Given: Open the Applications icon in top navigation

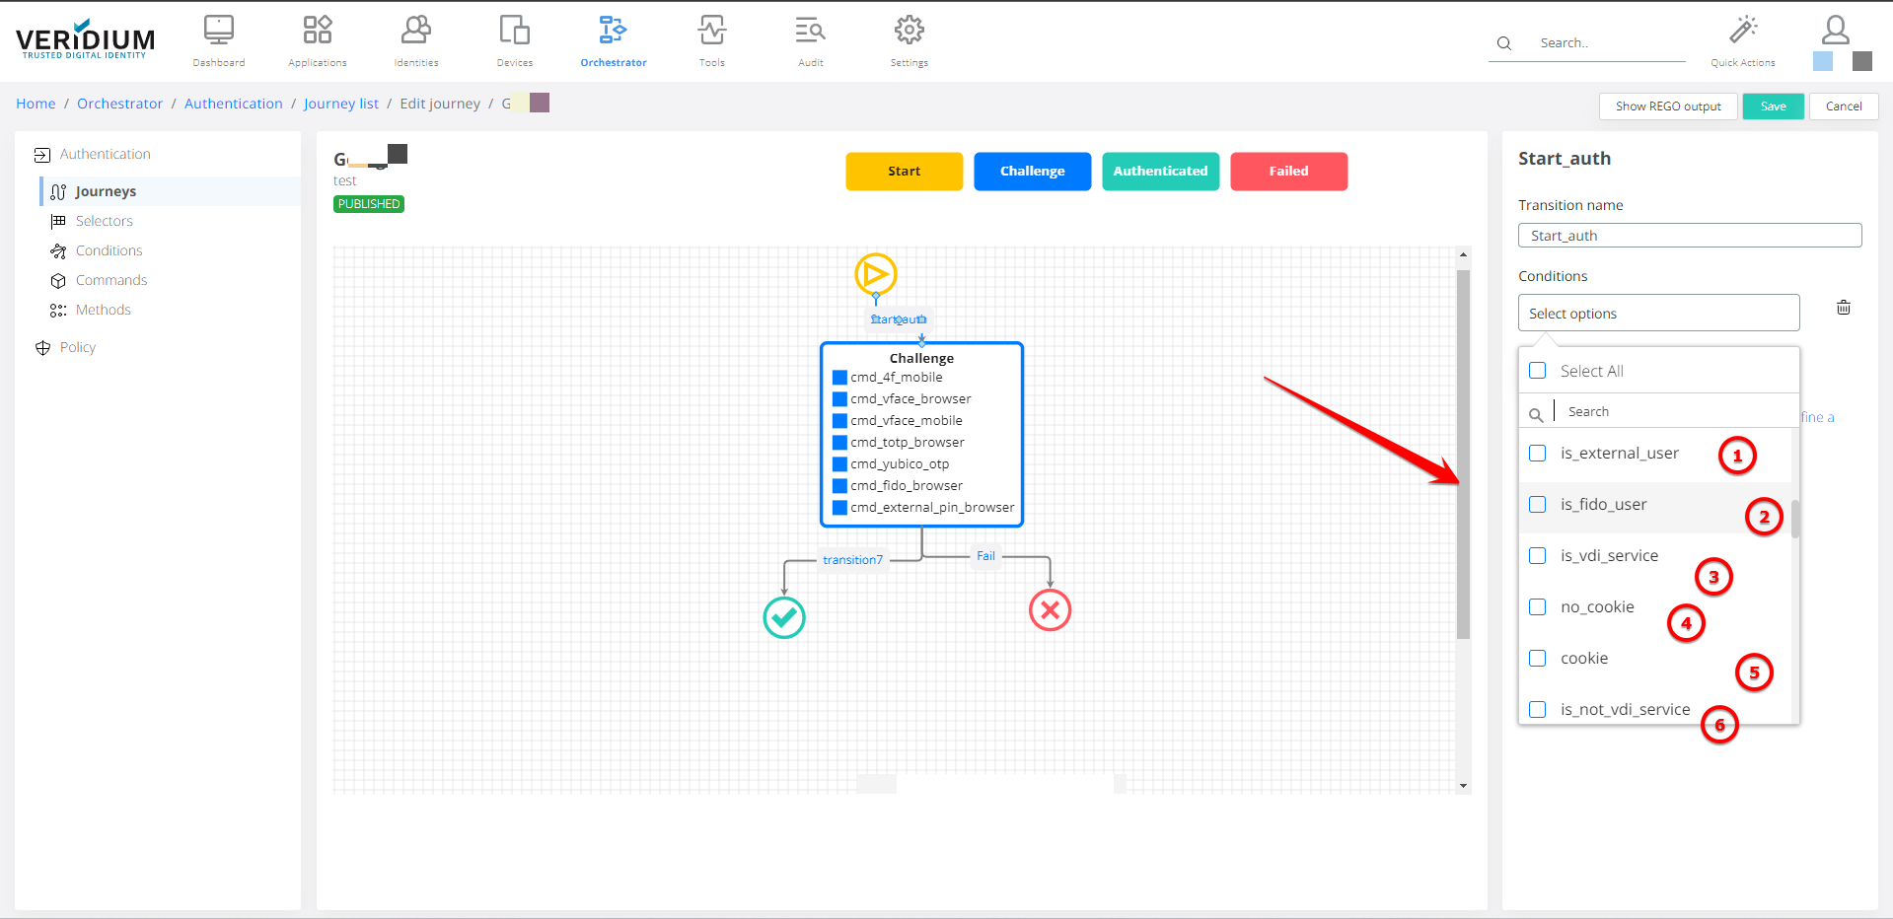Looking at the screenshot, I should (317, 31).
